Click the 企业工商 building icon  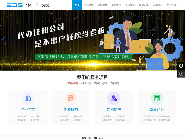click(28, 98)
